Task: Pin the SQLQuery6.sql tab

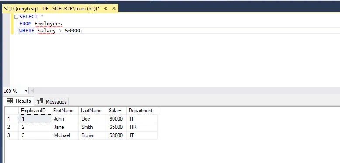Action: pos(106,9)
